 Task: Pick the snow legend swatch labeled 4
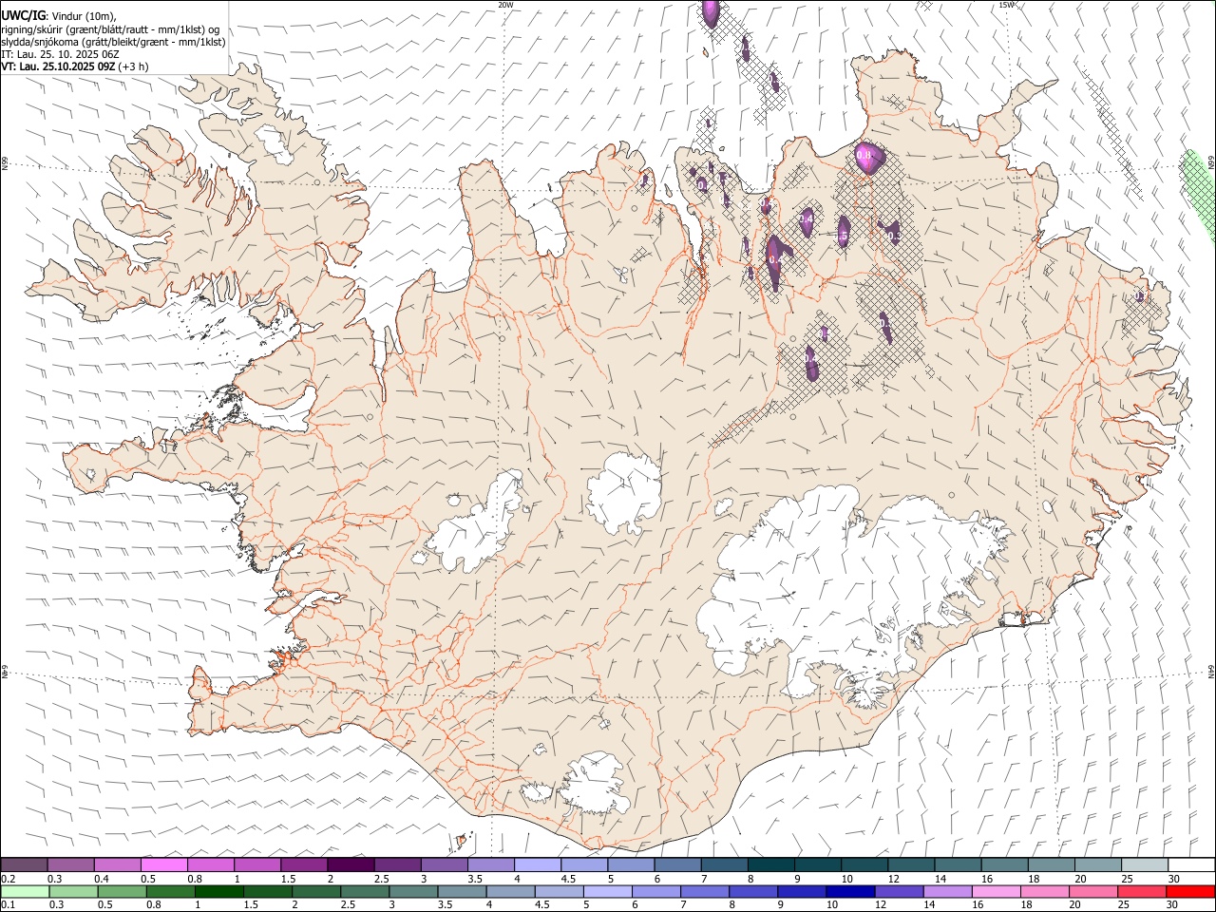(x=538, y=864)
